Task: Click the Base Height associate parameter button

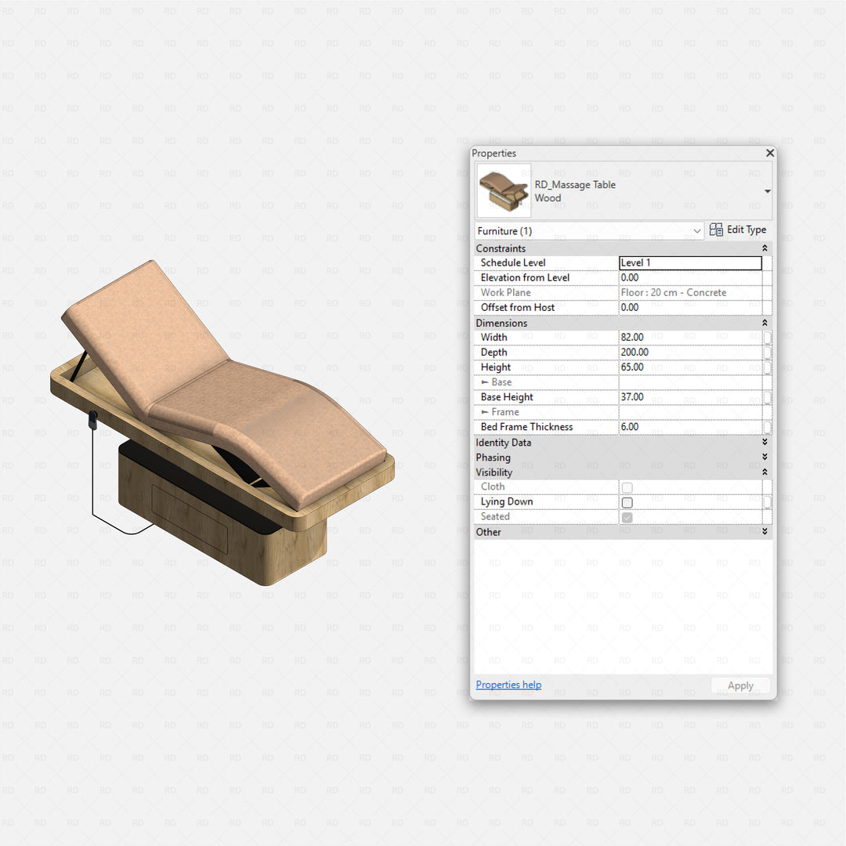Action: (767, 397)
